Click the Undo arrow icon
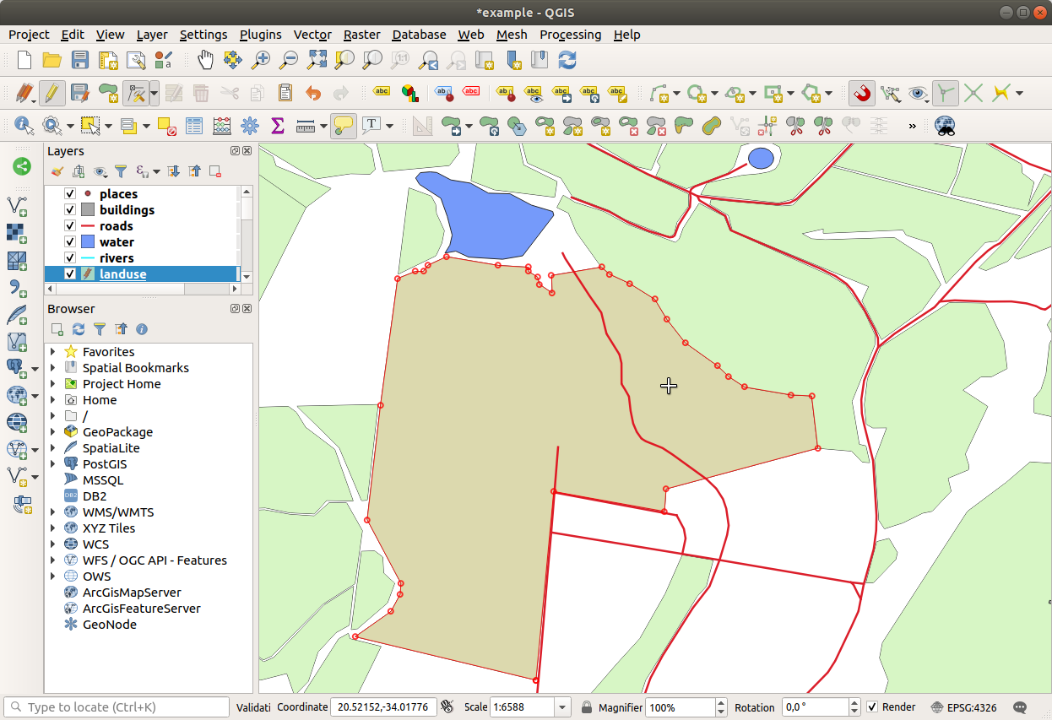The height and width of the screenshot is (720, 1052). pos(313,93)
